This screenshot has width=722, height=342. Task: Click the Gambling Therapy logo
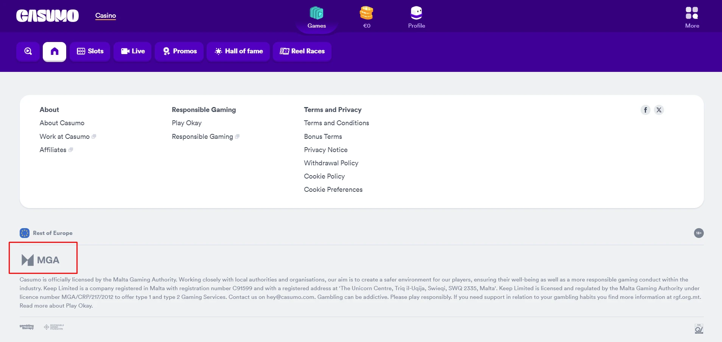point(27,327)
